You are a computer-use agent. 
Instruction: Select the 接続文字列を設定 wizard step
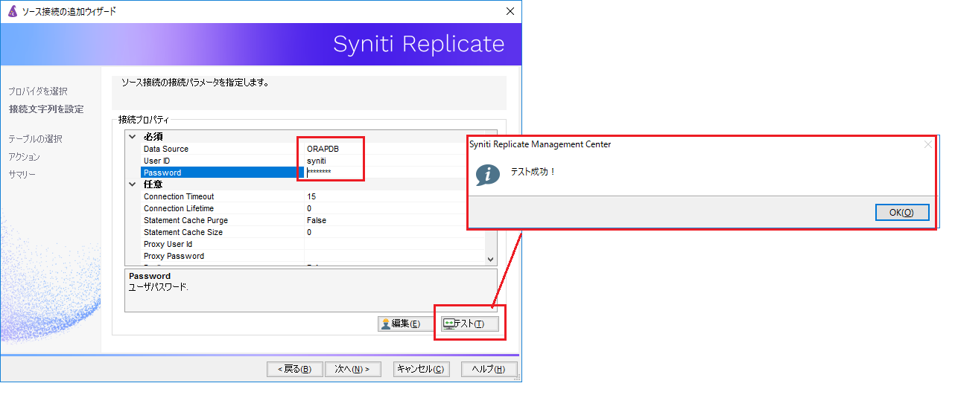pyautogui.click(x=46, y=109)
